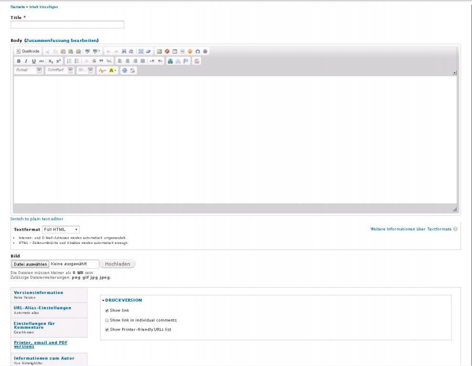Open the text background color picker

(113, 70)
